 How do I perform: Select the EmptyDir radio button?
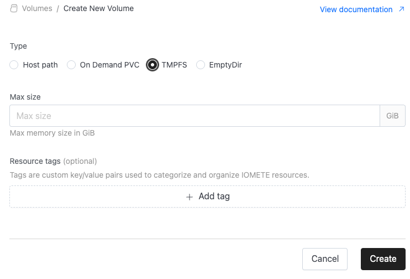(x=201, y=65)
